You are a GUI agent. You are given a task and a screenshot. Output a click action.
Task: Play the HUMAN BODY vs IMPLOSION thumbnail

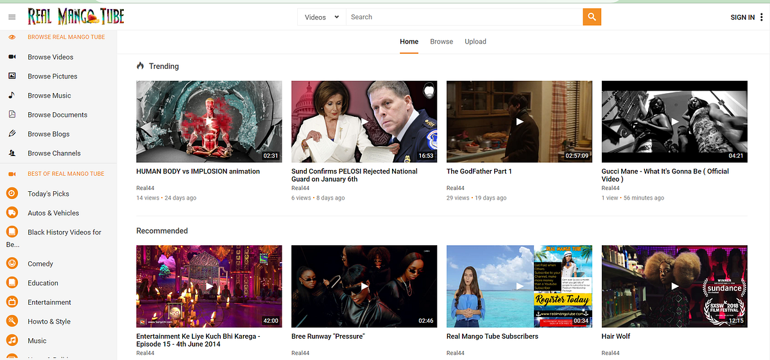coord(209,121)
